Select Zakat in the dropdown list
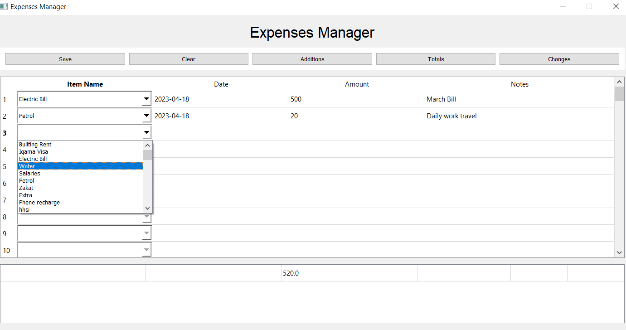 tap(80, 188)
